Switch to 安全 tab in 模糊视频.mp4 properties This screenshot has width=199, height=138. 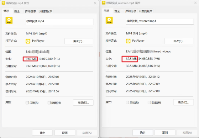click(x=17, y=11)
